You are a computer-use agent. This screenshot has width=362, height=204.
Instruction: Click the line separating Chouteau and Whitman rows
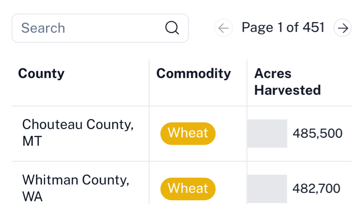pos(181,161)
